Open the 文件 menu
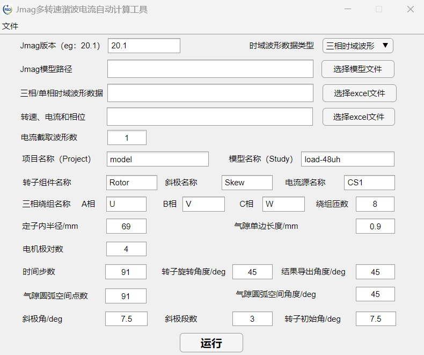Screen dimensions: 424x355 point(10,26)
